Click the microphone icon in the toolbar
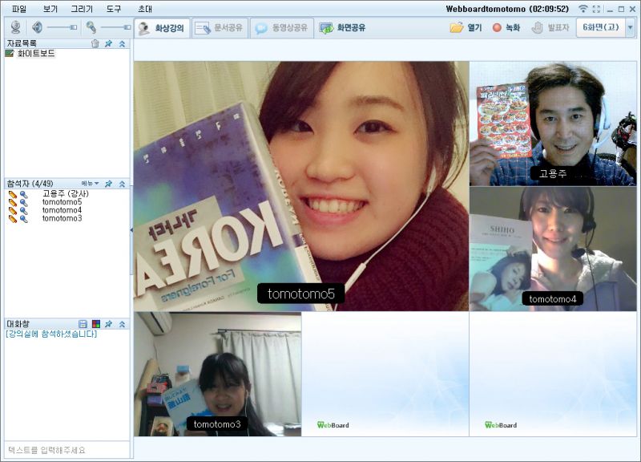The image size is (641, 462). pyautogui.click(x=91, y=26)
